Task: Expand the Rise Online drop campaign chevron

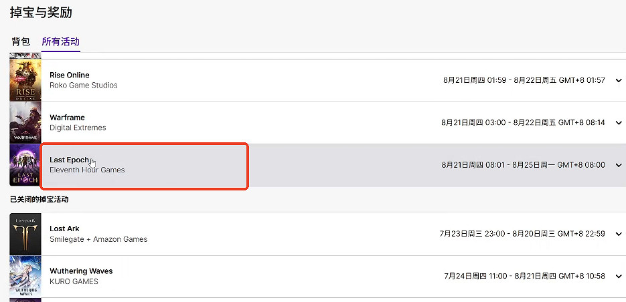Action: [x=618, y=81]
